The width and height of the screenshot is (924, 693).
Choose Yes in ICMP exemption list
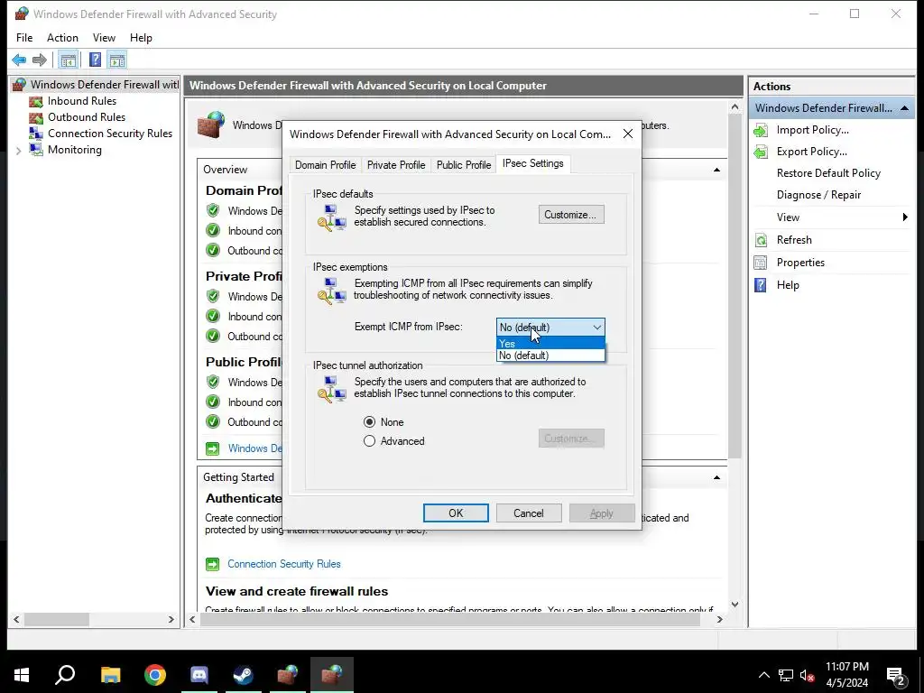(550, 344)
